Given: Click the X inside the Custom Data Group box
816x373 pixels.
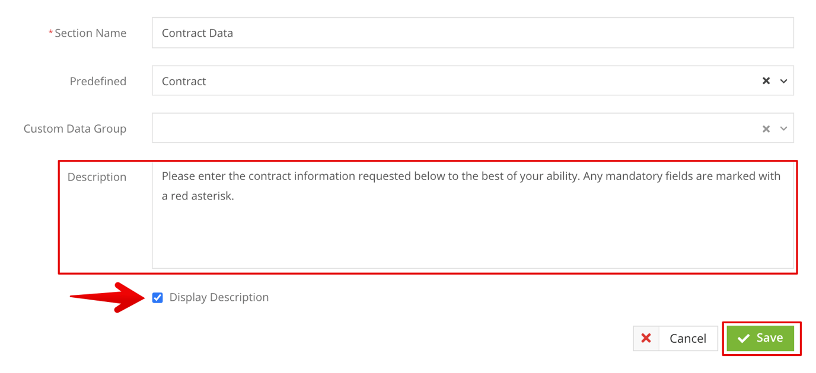Looking at the screenshot, I should click(x=766, y=128).
